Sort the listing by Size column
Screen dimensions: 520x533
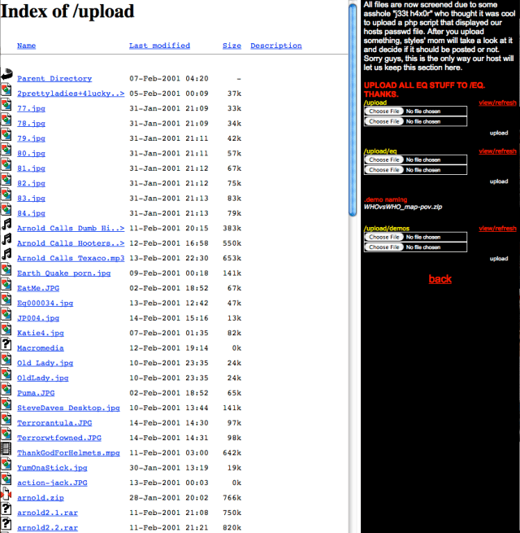point(232,46)
